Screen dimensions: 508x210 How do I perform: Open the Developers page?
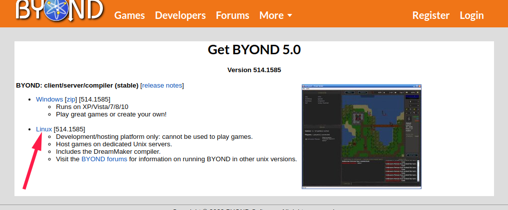[x=180, y=15]
